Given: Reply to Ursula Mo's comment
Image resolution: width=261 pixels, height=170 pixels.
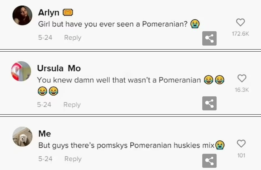Looking at the screenshot, I should 72,105.
